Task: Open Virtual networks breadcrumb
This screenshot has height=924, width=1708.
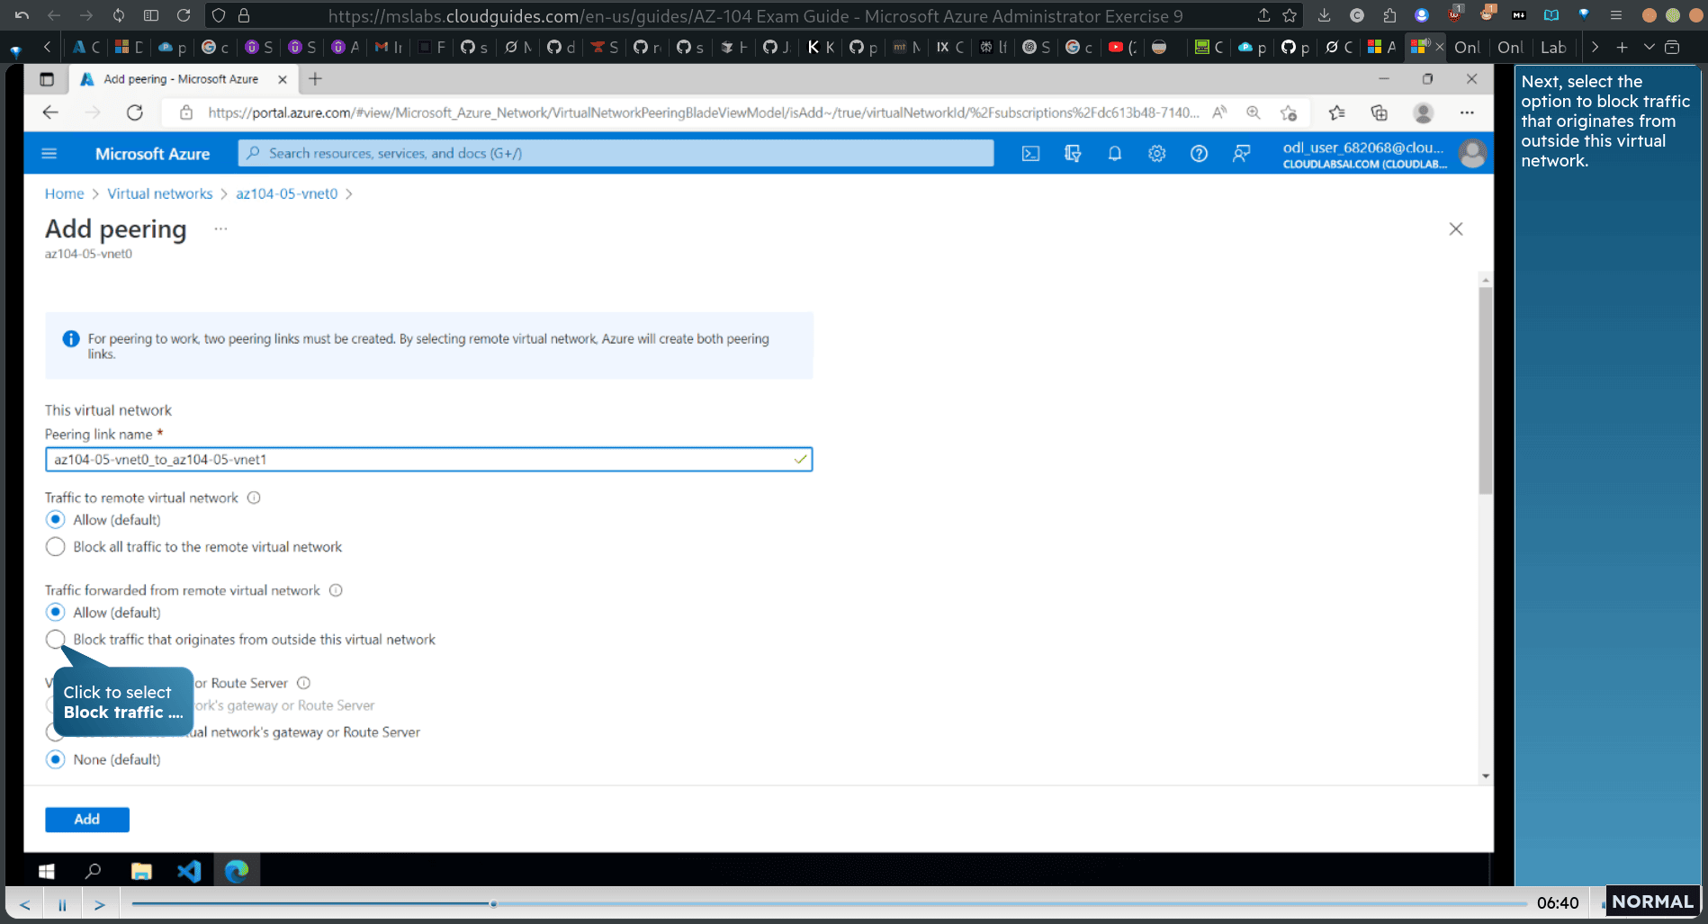Action: pos(160,193)
